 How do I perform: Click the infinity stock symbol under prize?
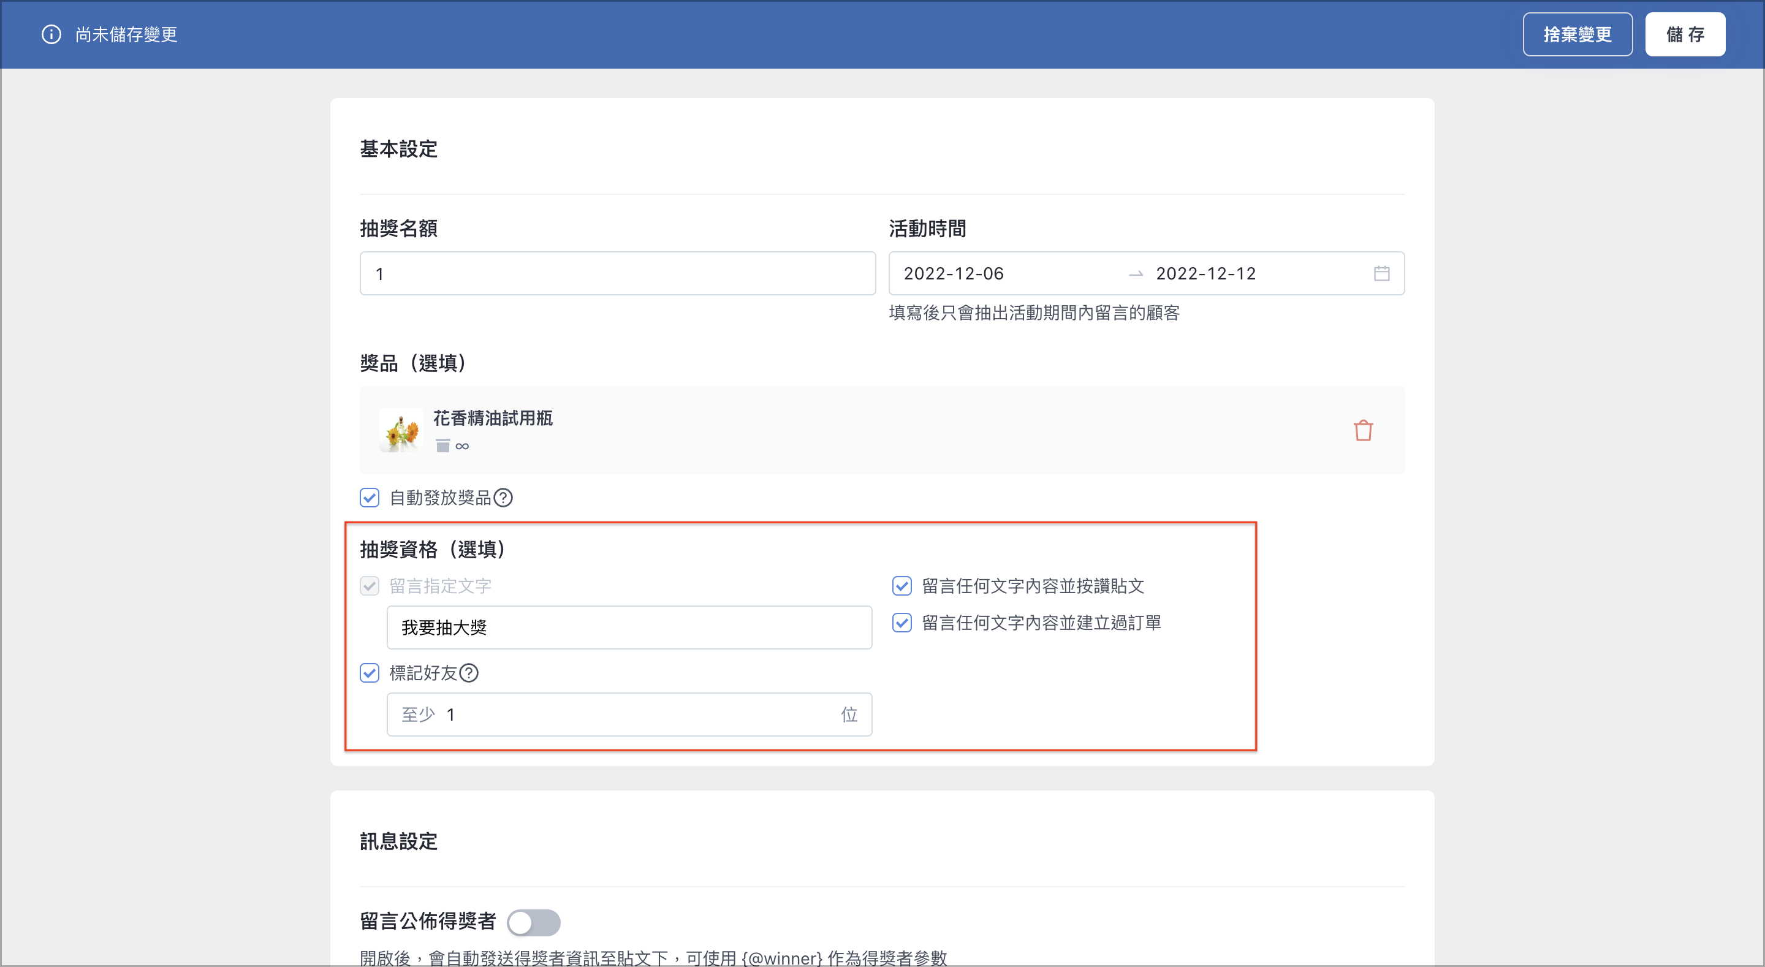[463, 446]
